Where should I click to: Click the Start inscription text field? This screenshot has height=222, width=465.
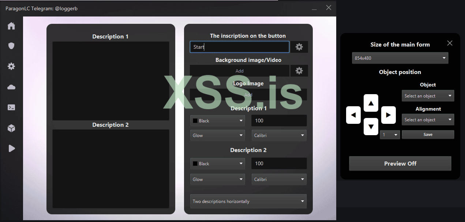point(240,47)
